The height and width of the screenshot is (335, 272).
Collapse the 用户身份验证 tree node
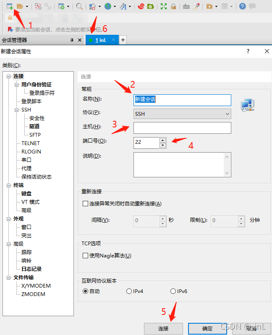(x=16, y=85)
